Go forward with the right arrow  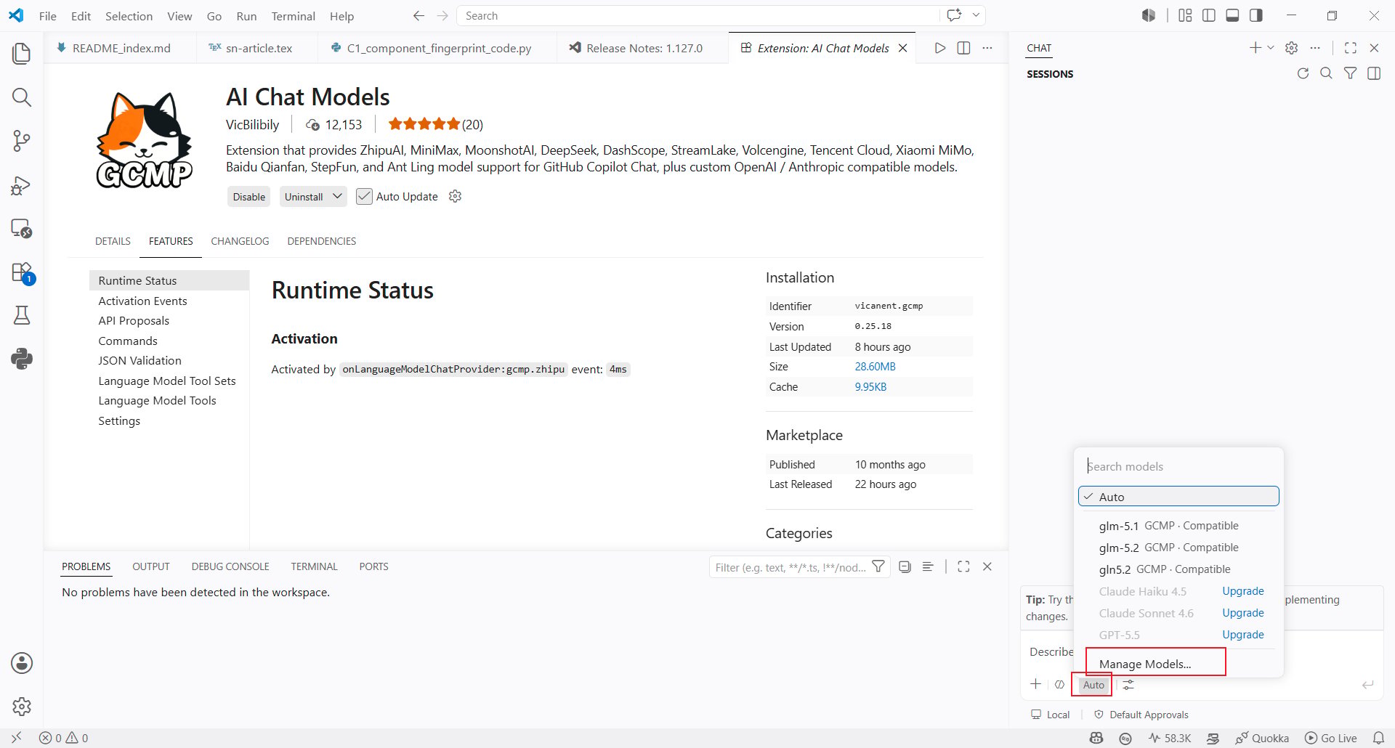coord(442,16)
